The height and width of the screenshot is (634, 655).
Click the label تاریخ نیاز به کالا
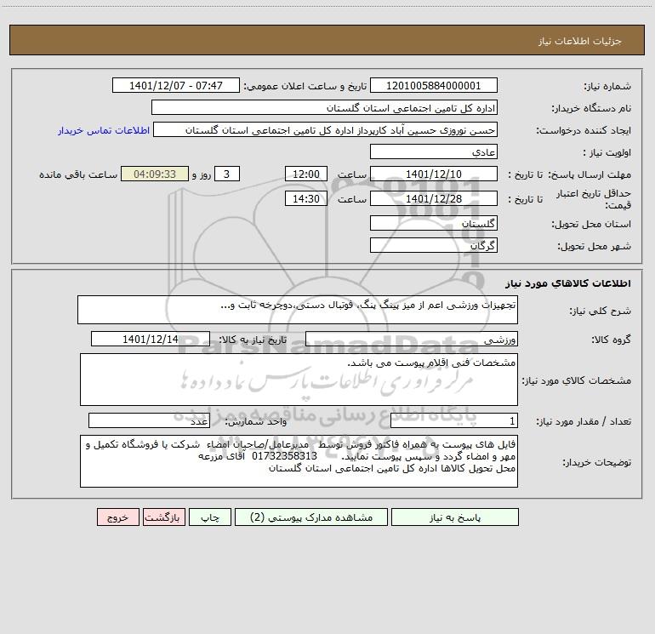[253, 340]
